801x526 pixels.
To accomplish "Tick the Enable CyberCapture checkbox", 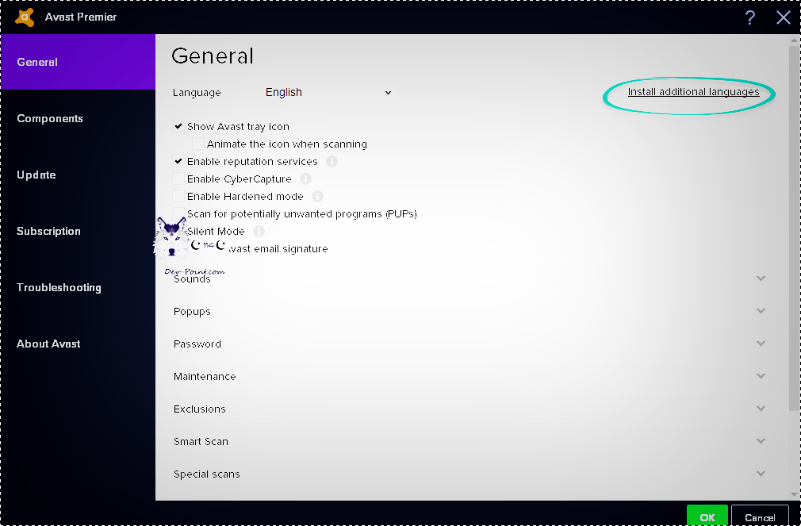I will [178, 179].
